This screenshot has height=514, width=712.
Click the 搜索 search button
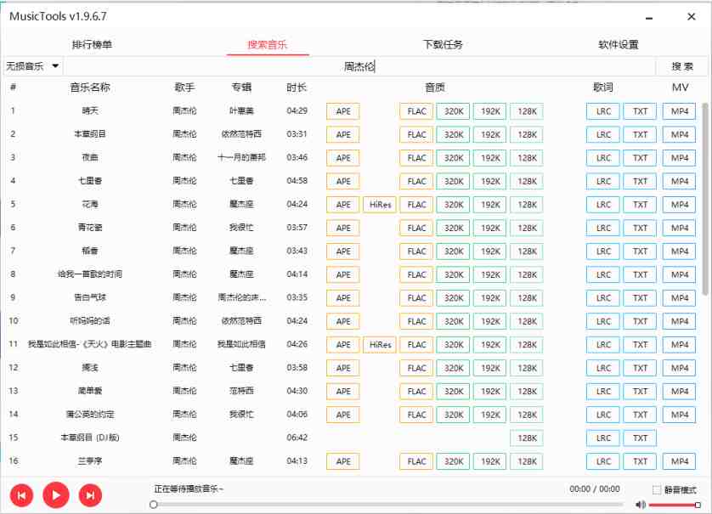683,65
